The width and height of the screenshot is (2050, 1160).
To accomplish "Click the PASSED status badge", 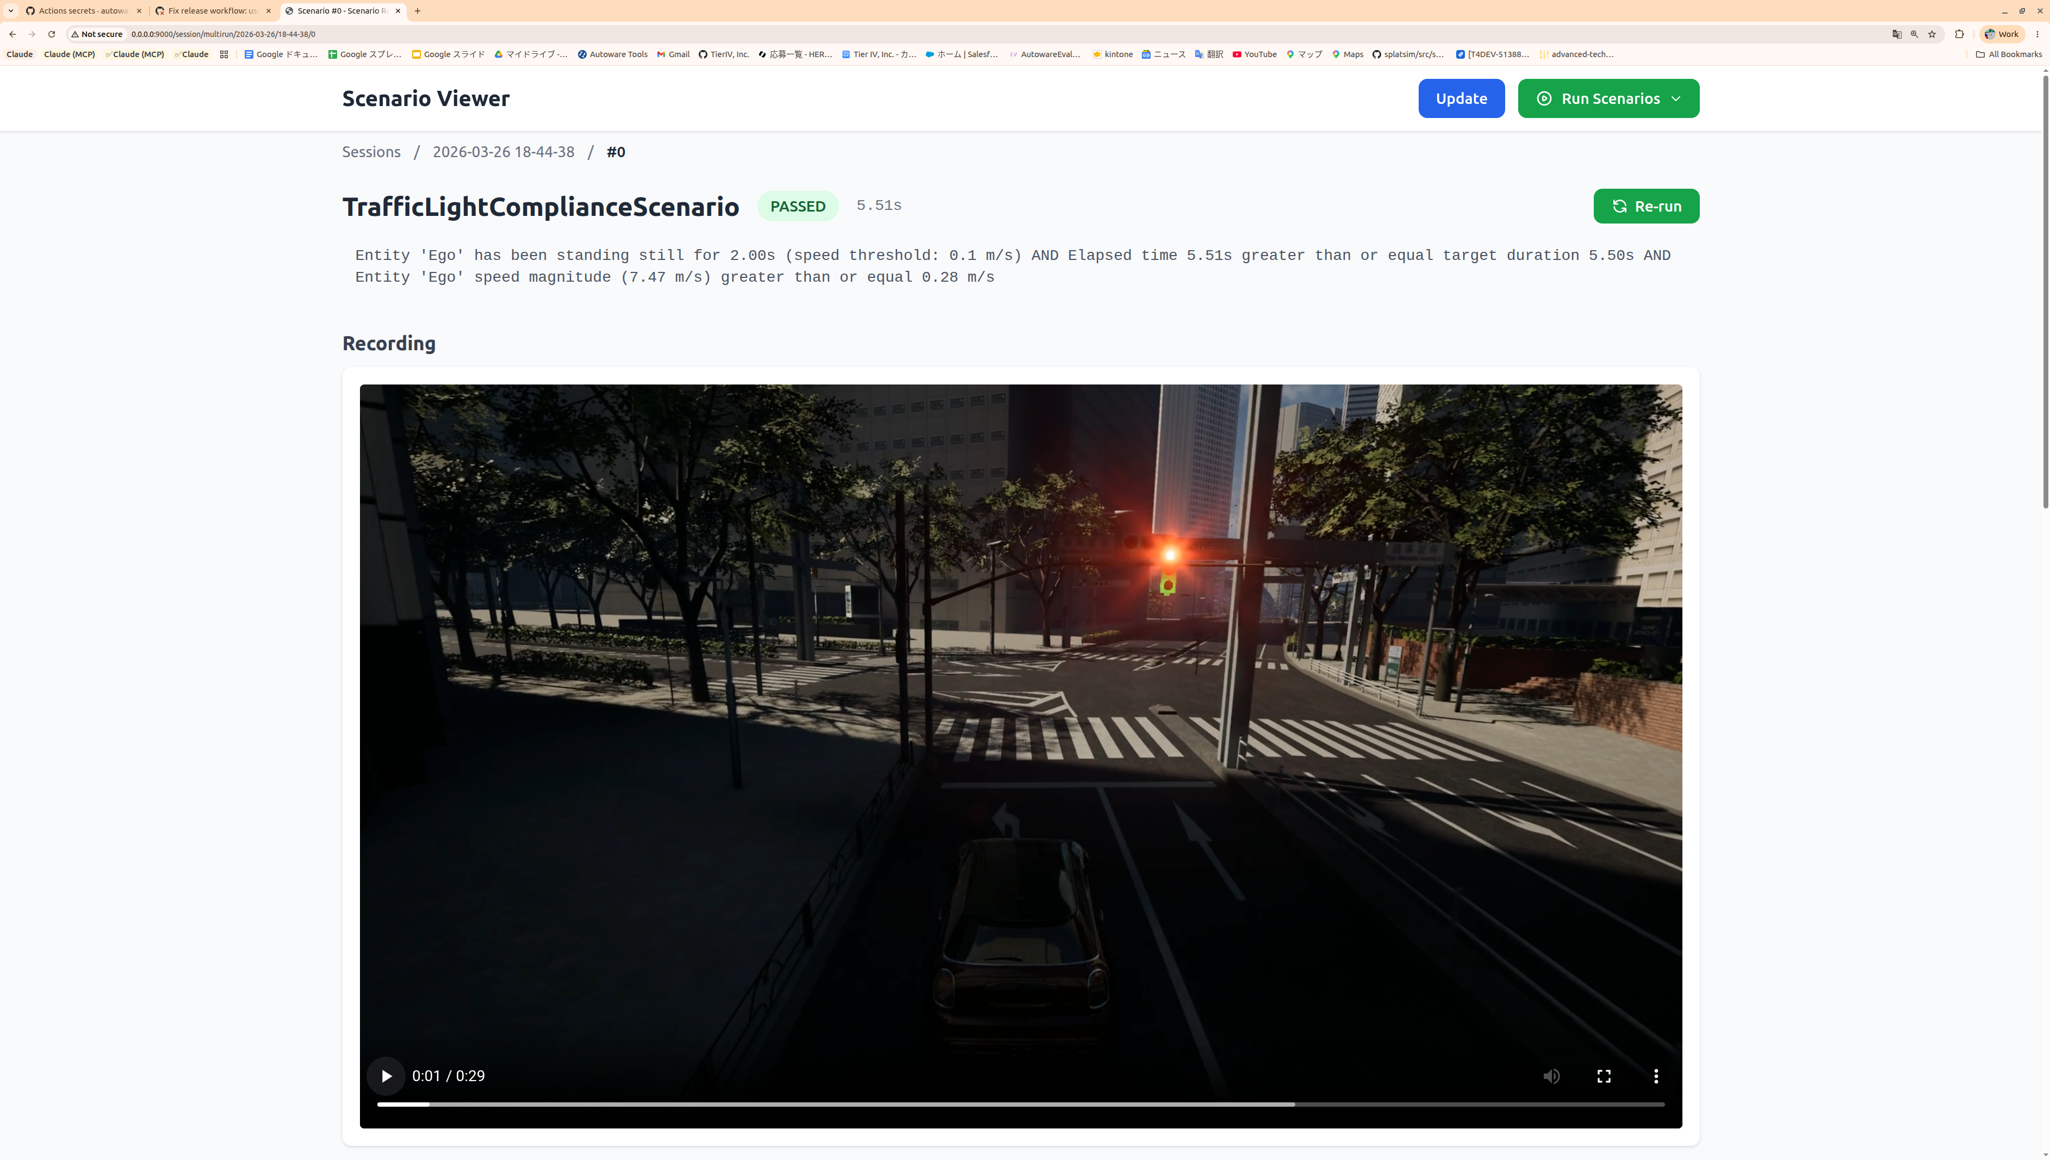I will pos(797,206).
